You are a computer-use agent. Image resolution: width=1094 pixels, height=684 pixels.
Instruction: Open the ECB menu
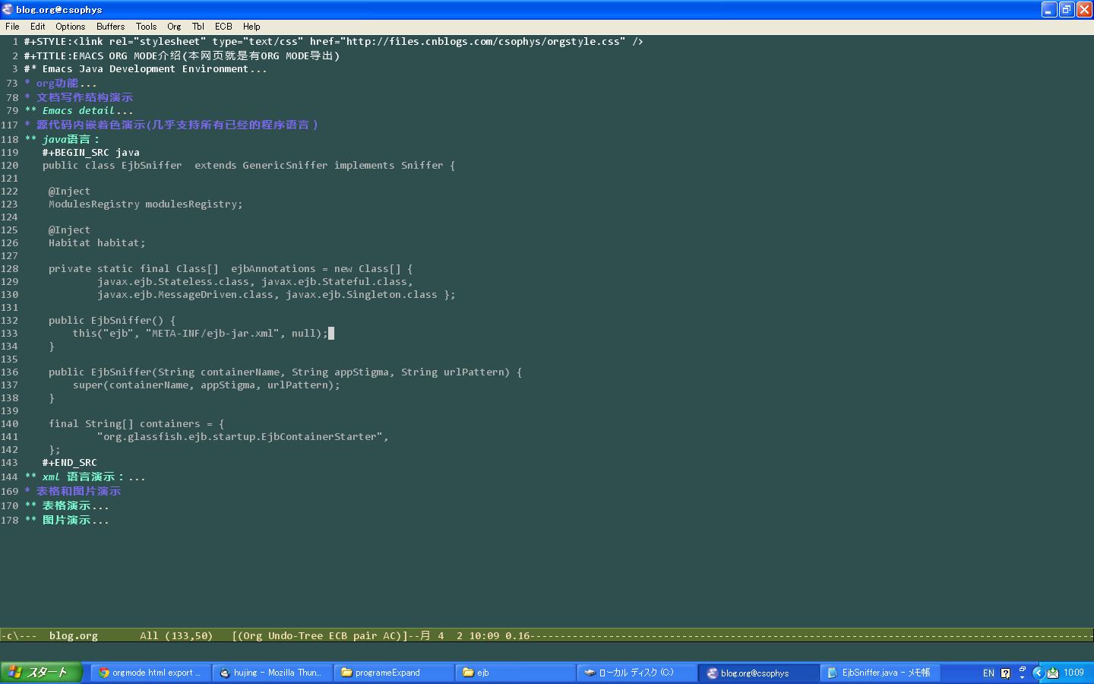point(223,26)
